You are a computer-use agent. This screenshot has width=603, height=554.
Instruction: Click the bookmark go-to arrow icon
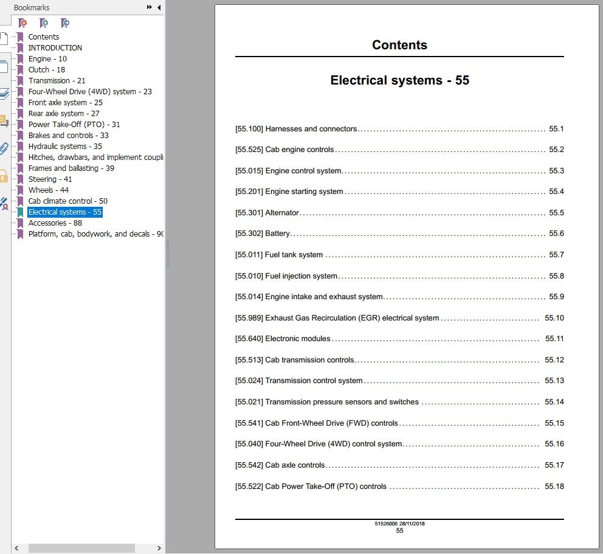[x=65, y=23]
